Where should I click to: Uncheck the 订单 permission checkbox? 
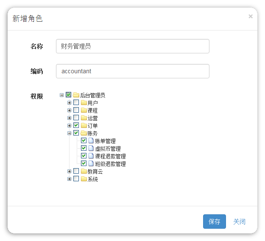point(76,125)
